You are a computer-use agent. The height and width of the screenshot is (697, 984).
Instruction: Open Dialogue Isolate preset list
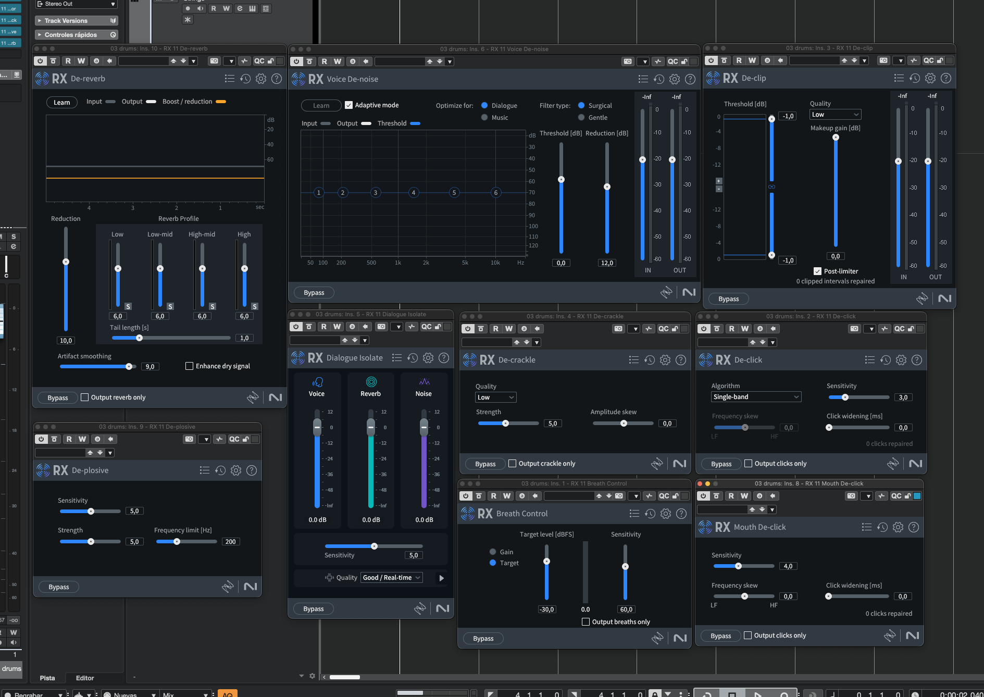(x=397, y=357)
